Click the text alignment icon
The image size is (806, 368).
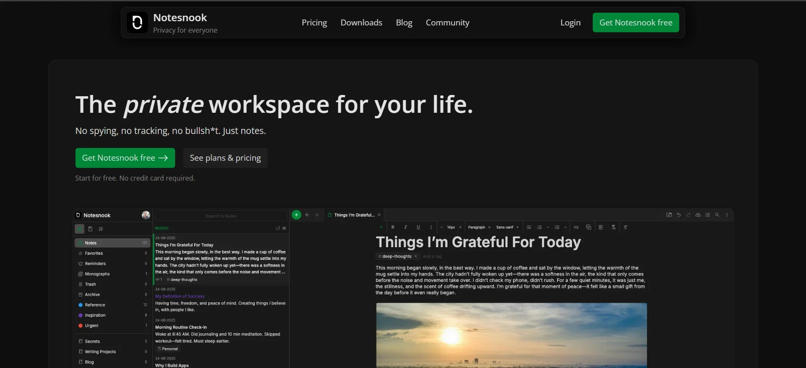[601, 227]
